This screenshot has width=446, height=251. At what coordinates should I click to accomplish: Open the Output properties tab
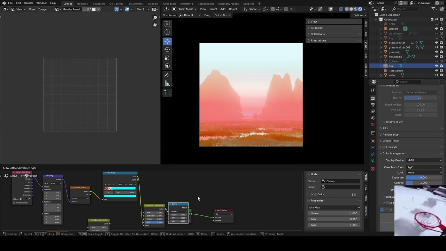[x=373, y=105]
